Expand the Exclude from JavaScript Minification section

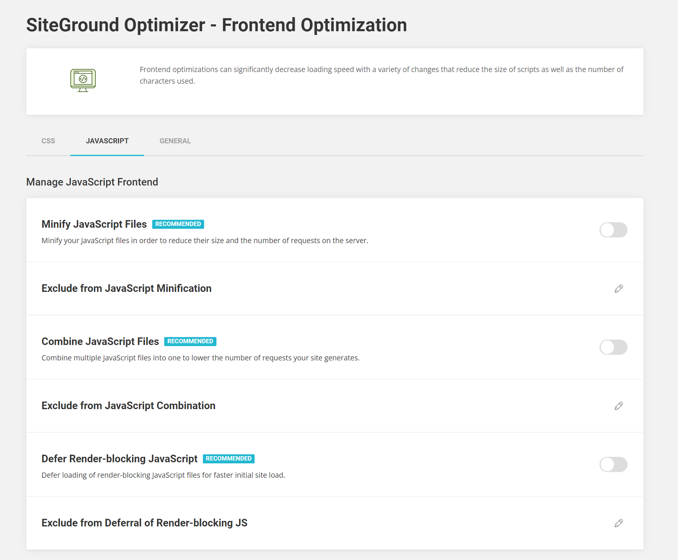point(126,288)
